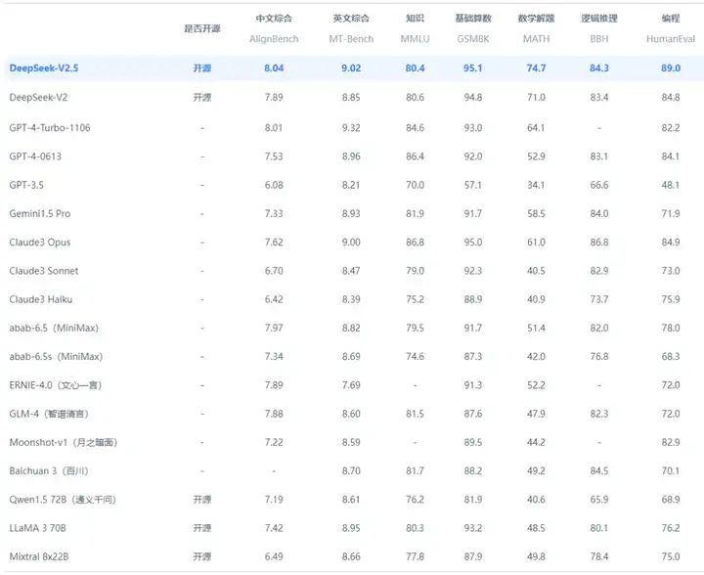Click GPT-4-0613 MATH score 52.9

click(x=536, y=156)
